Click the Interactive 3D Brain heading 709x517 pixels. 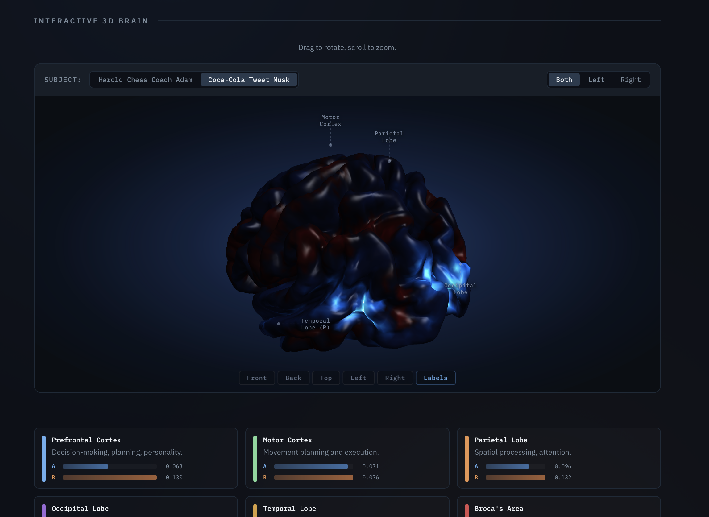click(91, 21)
